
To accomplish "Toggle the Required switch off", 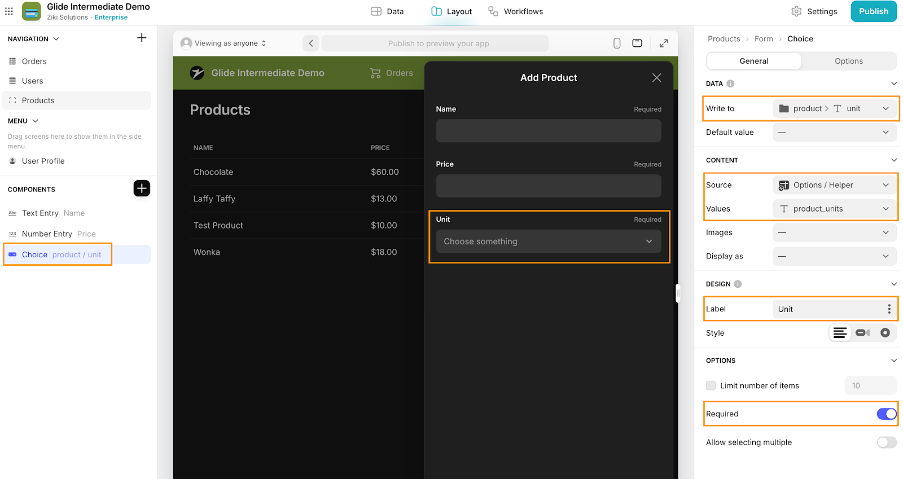I will coord(887,414).
